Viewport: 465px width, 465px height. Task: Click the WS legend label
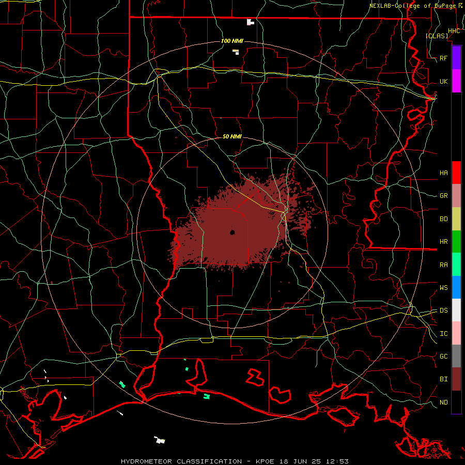tap(443, 287)
